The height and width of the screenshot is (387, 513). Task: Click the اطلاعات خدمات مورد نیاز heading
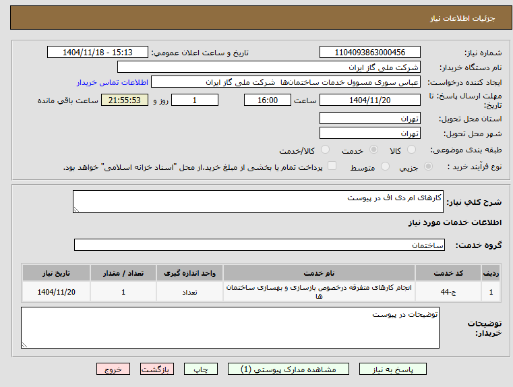click(455, 222)
